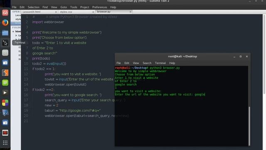Open the camera dock icon above the orange icon
266x150 pixels.
5,63
